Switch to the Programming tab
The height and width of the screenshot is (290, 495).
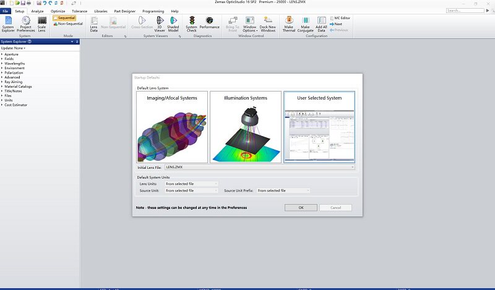[x=153, y=11]
